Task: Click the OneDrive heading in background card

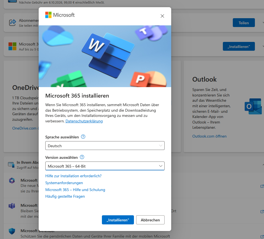Action: point(25,88)
